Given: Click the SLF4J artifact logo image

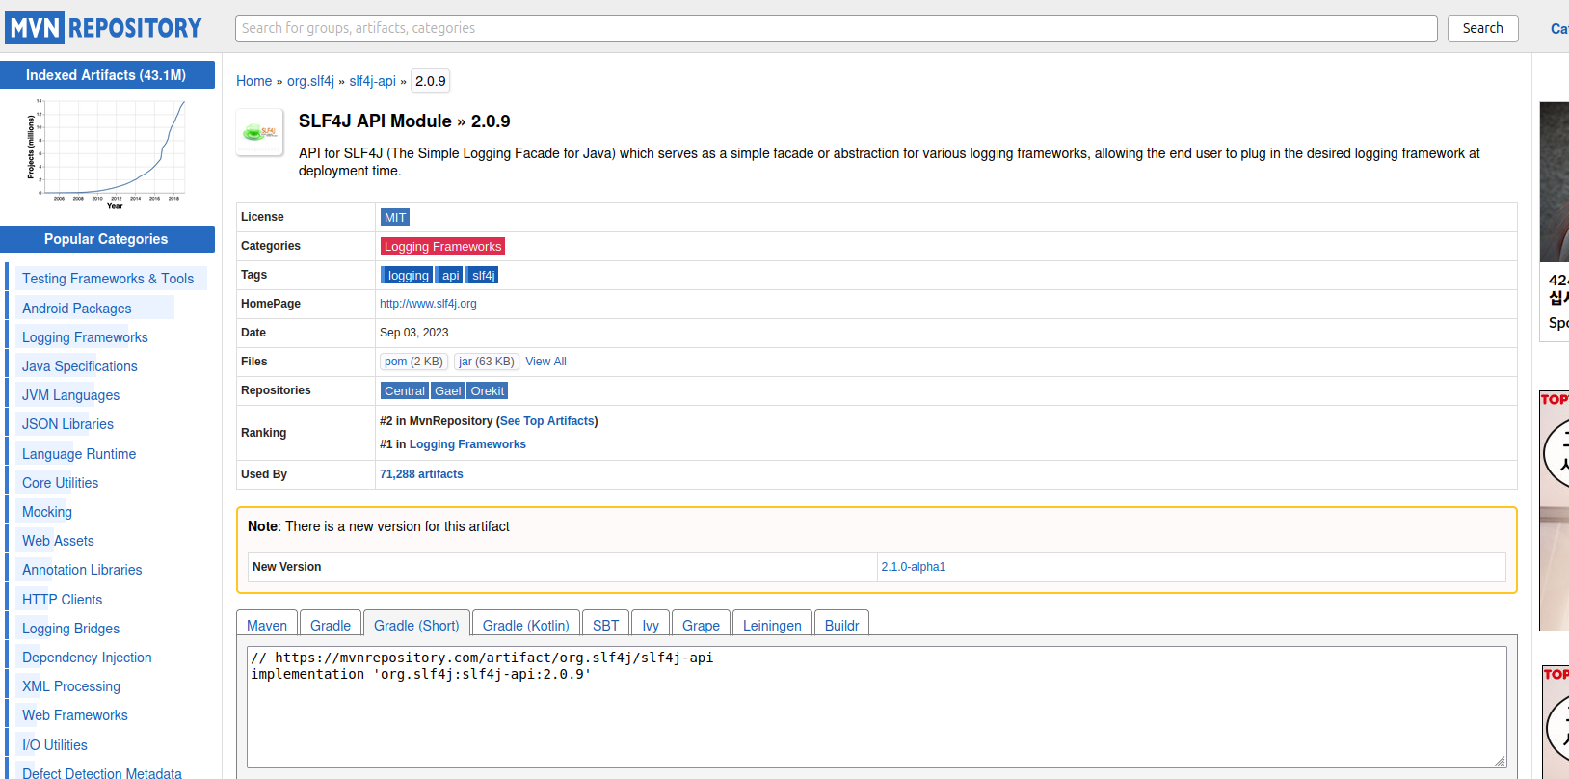Looking at the screenshot, I should (x=260, y=132).
